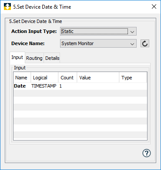This screenshot has width=161, height=170.
Task: Switch to the Details tab
Action: click(52, 58)
